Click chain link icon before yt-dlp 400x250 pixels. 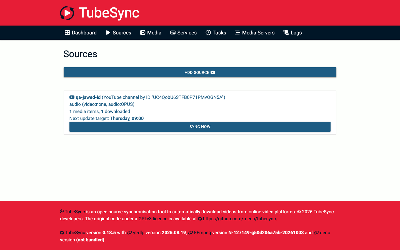click(129, 233)
